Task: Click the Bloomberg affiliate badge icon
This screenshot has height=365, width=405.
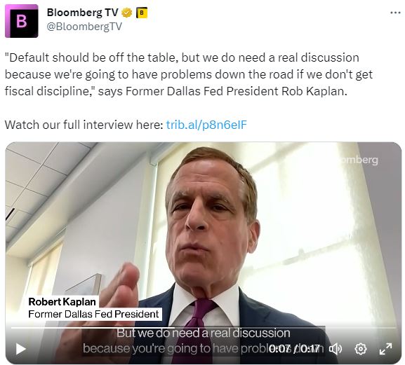Action: pos(142,13)
